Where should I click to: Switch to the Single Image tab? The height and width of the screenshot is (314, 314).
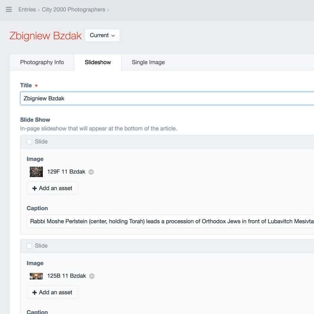click(x=148, y=62)
